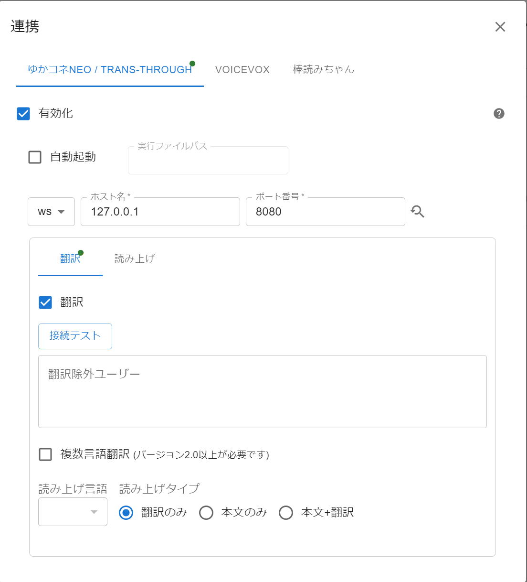The height and width of the screenshot is (582, 527).
Task: Switch to the 読み上げ sub-tab
Action: pyautogui.click(x=135, y=259)
